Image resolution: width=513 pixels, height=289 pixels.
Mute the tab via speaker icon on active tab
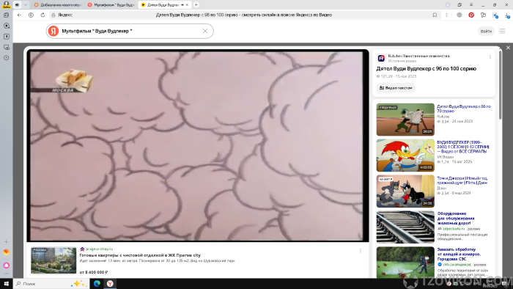pos(182,5)
